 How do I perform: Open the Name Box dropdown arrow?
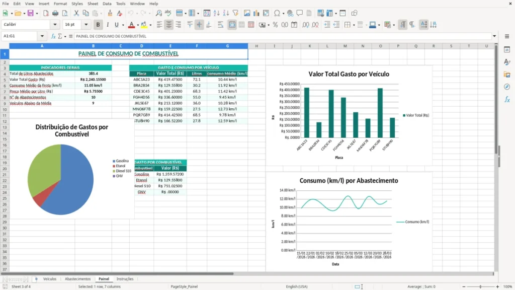click(x=42, y=36)
